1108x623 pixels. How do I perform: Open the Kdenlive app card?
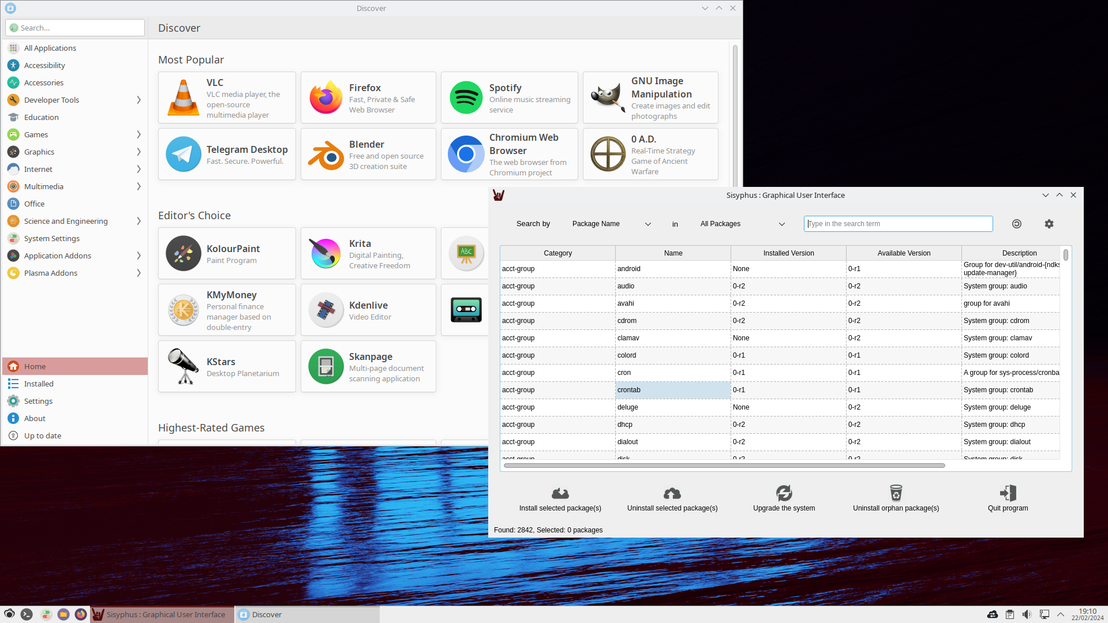(x=368, y=310)
